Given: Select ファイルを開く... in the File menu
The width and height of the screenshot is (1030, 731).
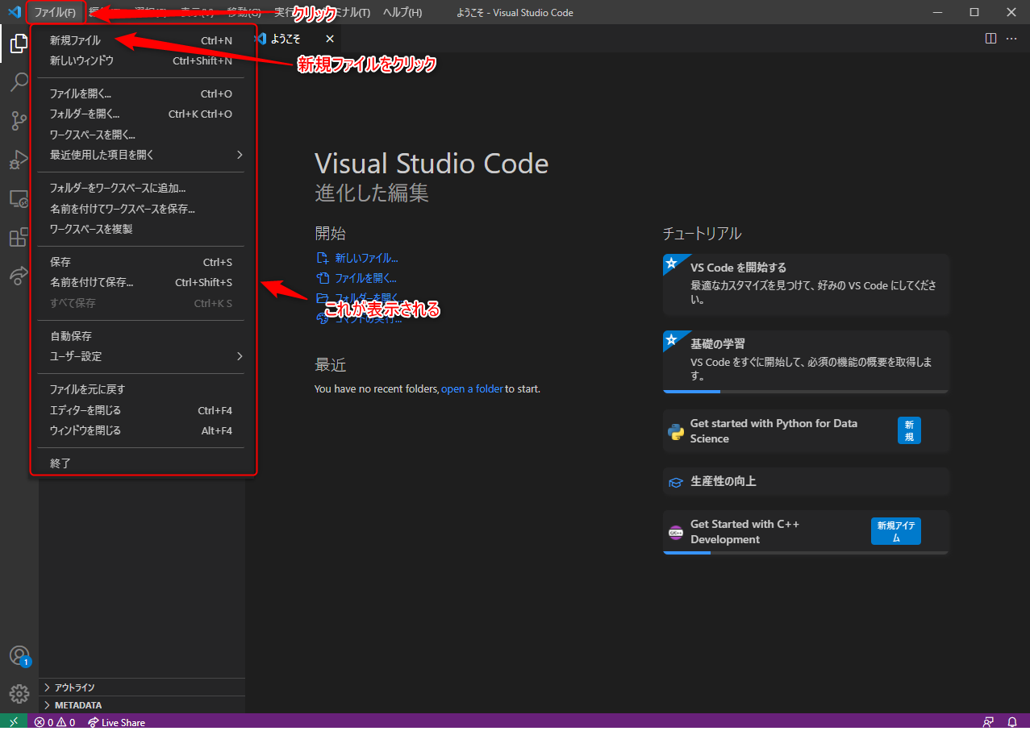Looking at the screenshot, I should pos(141,93).
